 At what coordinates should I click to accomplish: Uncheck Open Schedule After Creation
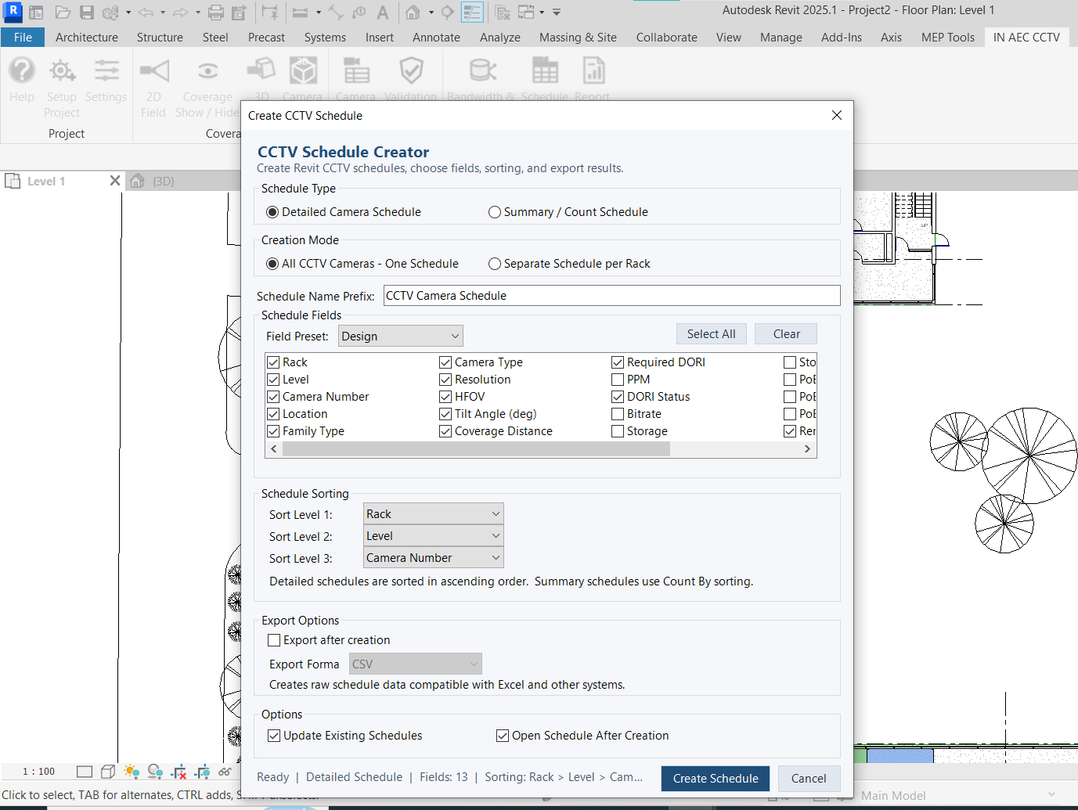pyautogui.click(x=503, y=736)
